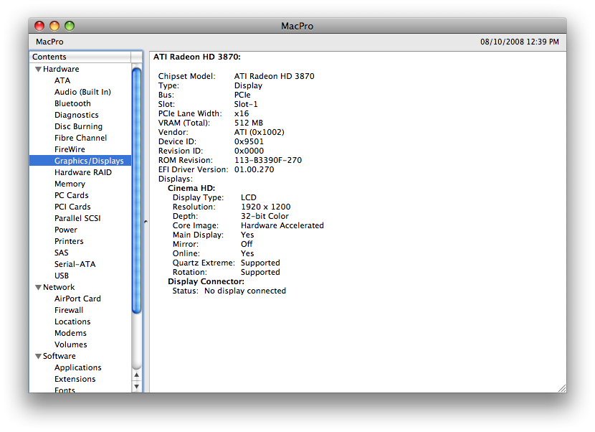Select Extensions under Software
Viewport: 595px width, 432px height.
[x=75, y=379]
